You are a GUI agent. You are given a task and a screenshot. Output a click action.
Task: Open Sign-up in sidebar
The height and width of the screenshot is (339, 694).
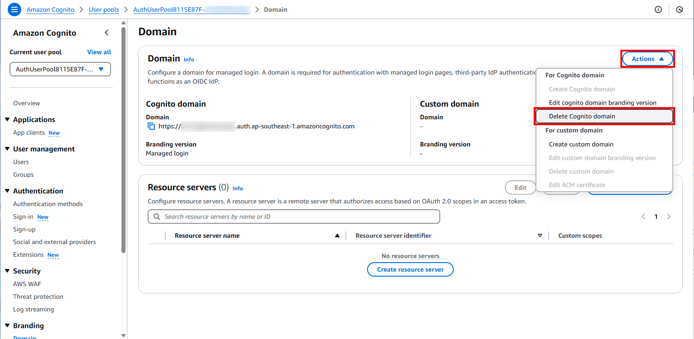click(24, 229)
